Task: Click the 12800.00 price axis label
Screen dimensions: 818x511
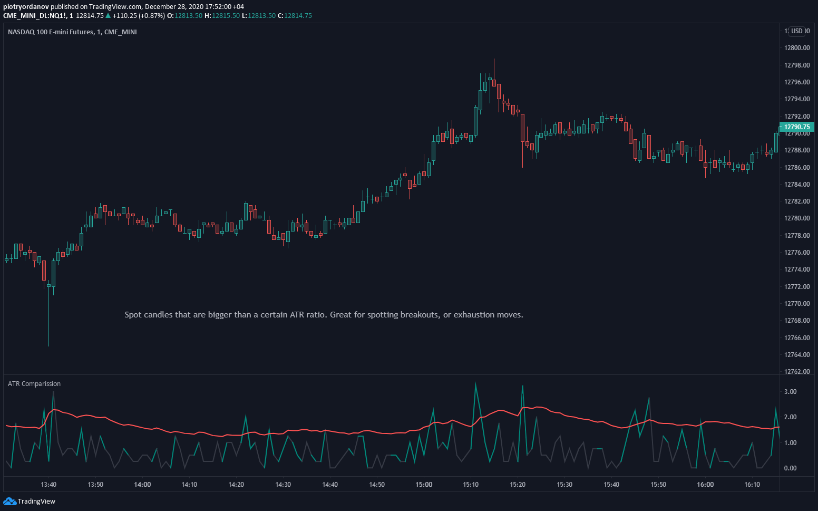Action: tap(797, 48)
